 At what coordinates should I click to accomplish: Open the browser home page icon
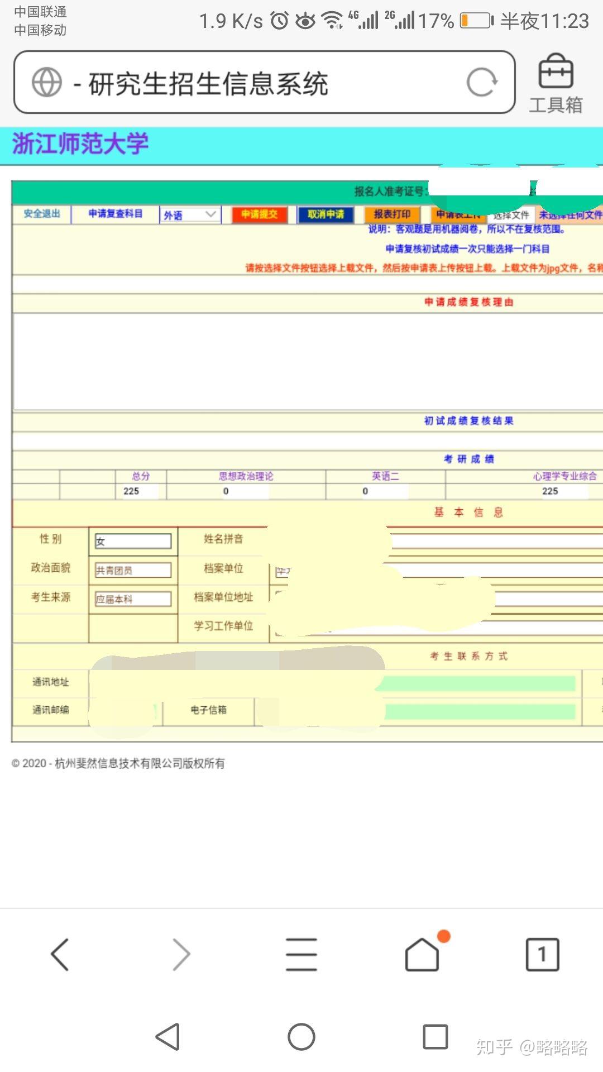click(423, 954)
